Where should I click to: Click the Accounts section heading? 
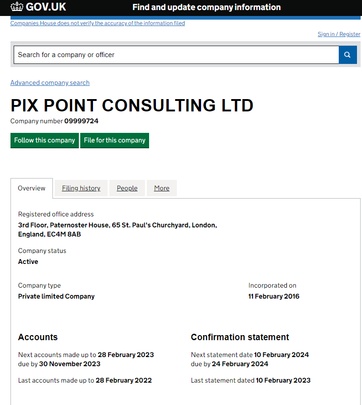pyautogui.click(x=38, y=337)
